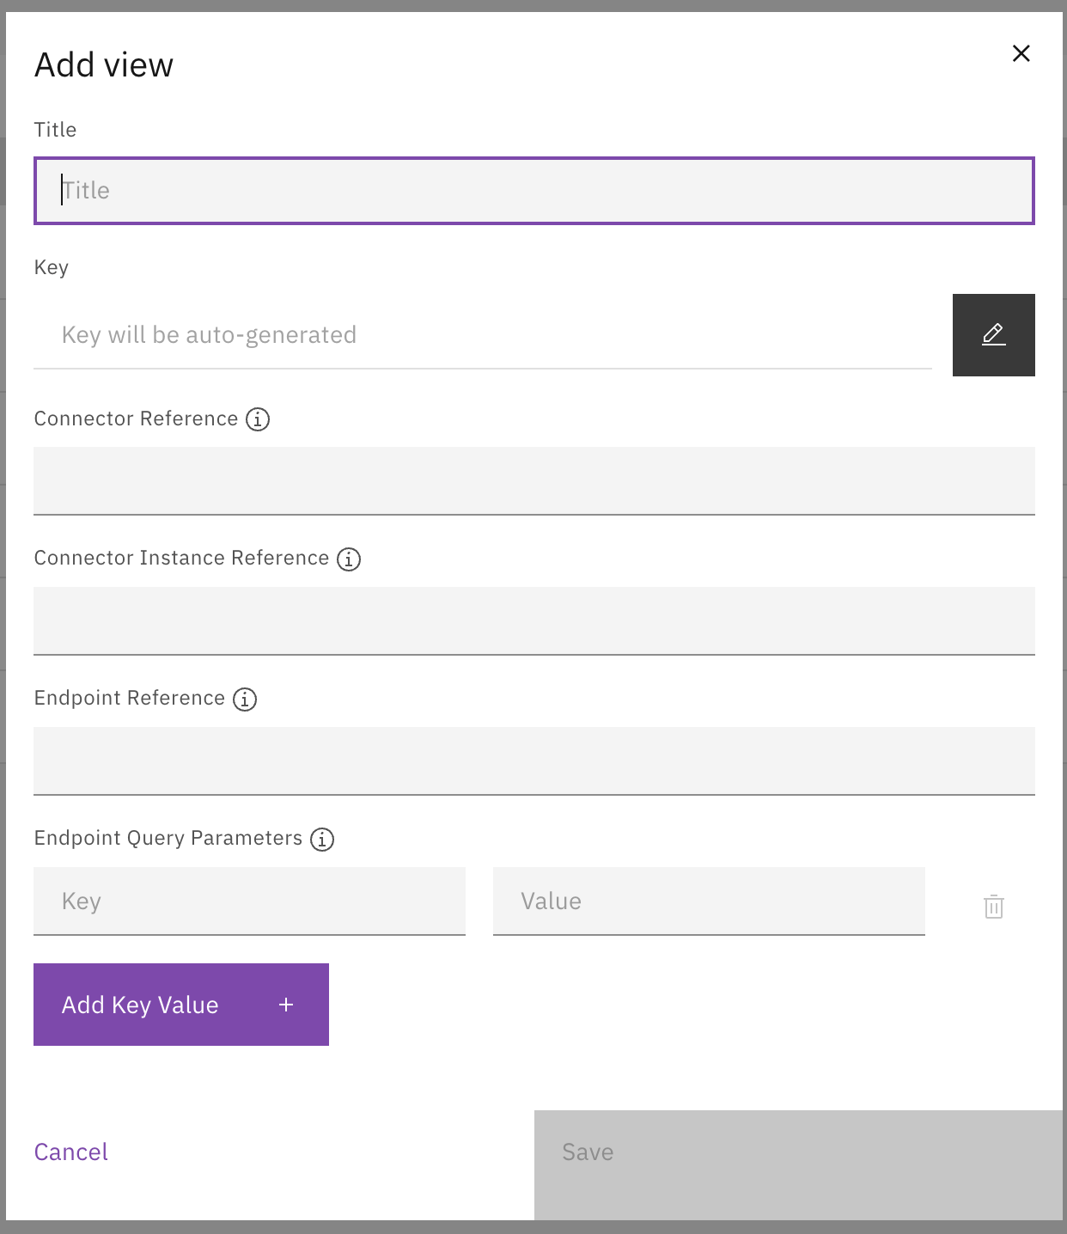Open the Connector Instance Reference info tooltip
The image size is (1067, 1234).
(x=348, y=559)
